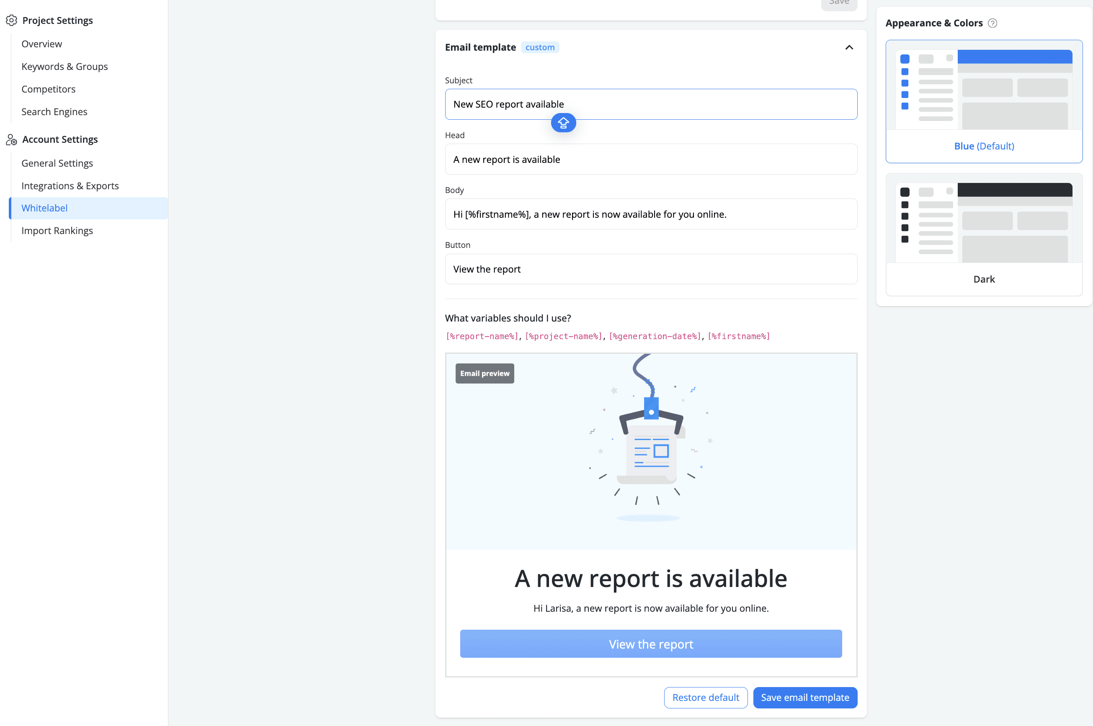
Task: Open Import Rankings page
Action: coord(57,231)
